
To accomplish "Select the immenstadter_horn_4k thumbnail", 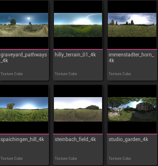I will 132,25.
